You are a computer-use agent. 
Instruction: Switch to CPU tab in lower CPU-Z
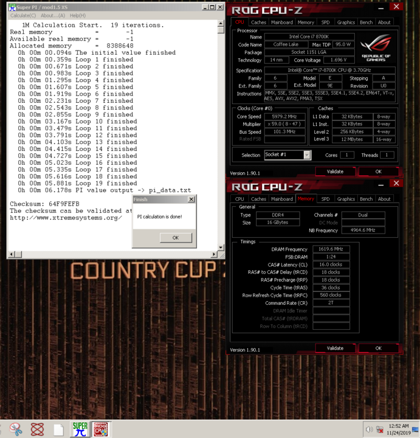point(239,199)
